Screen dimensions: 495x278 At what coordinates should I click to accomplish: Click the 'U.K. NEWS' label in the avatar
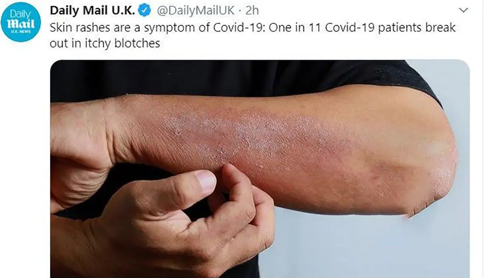21,32
